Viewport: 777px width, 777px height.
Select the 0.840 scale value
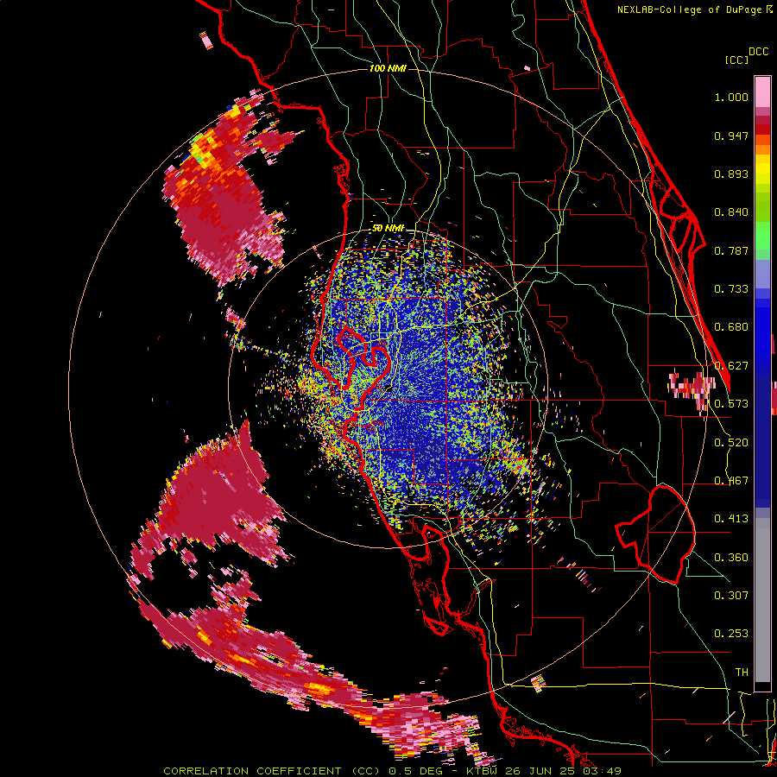[x=731, y=212]
